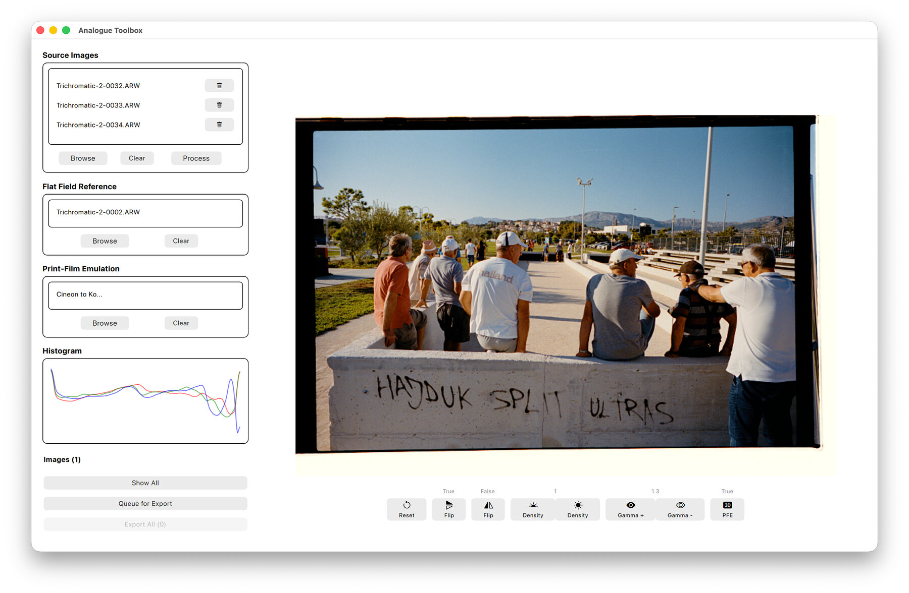This screenshot has height=593, width=909.
Task: Clear the source images list
Action: [x=137, y=158]
